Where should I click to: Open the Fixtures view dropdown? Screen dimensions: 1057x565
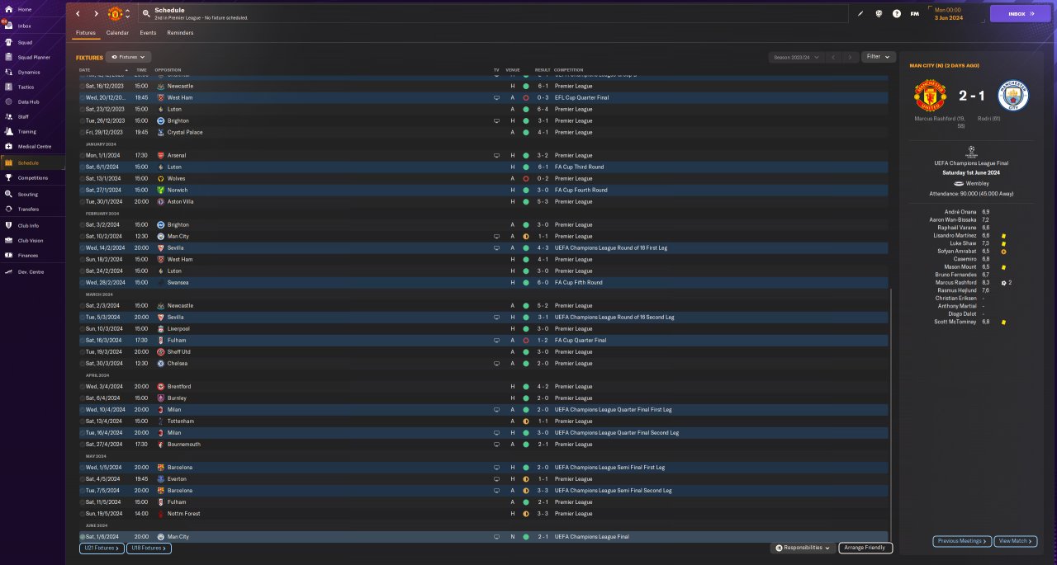tap(128, 57)
